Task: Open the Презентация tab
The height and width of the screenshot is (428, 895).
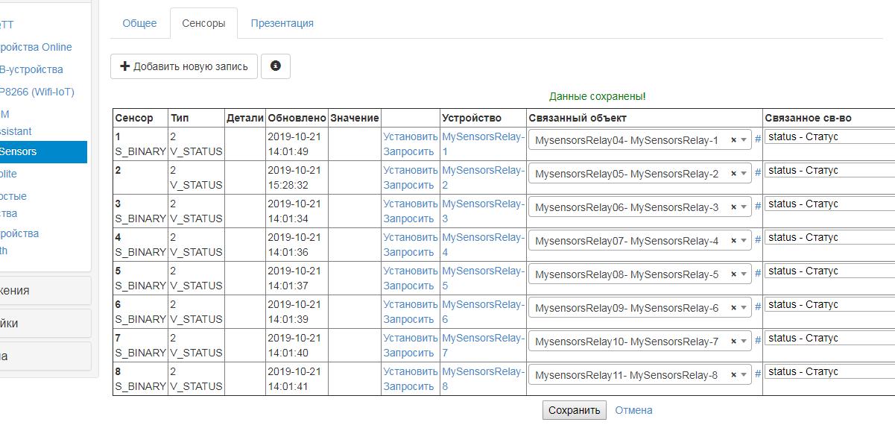Action: [282, 23]
